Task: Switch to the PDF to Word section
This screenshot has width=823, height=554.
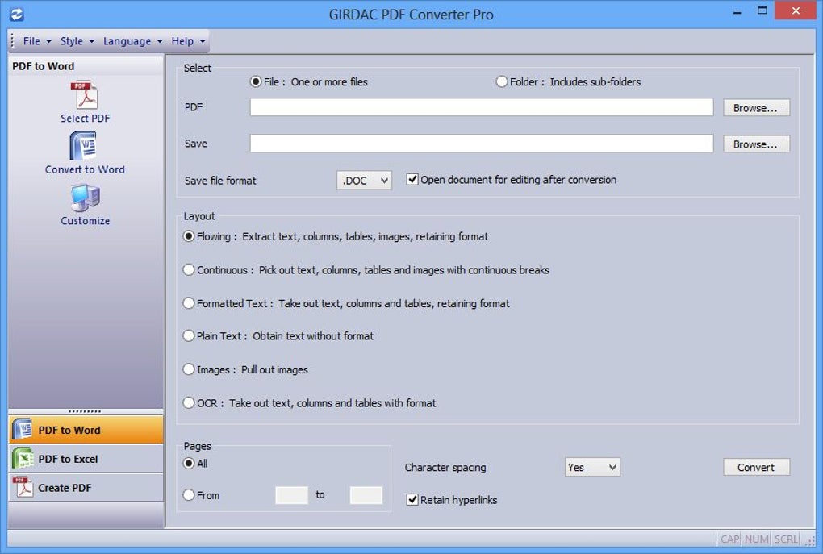Action: coord(86,430)
